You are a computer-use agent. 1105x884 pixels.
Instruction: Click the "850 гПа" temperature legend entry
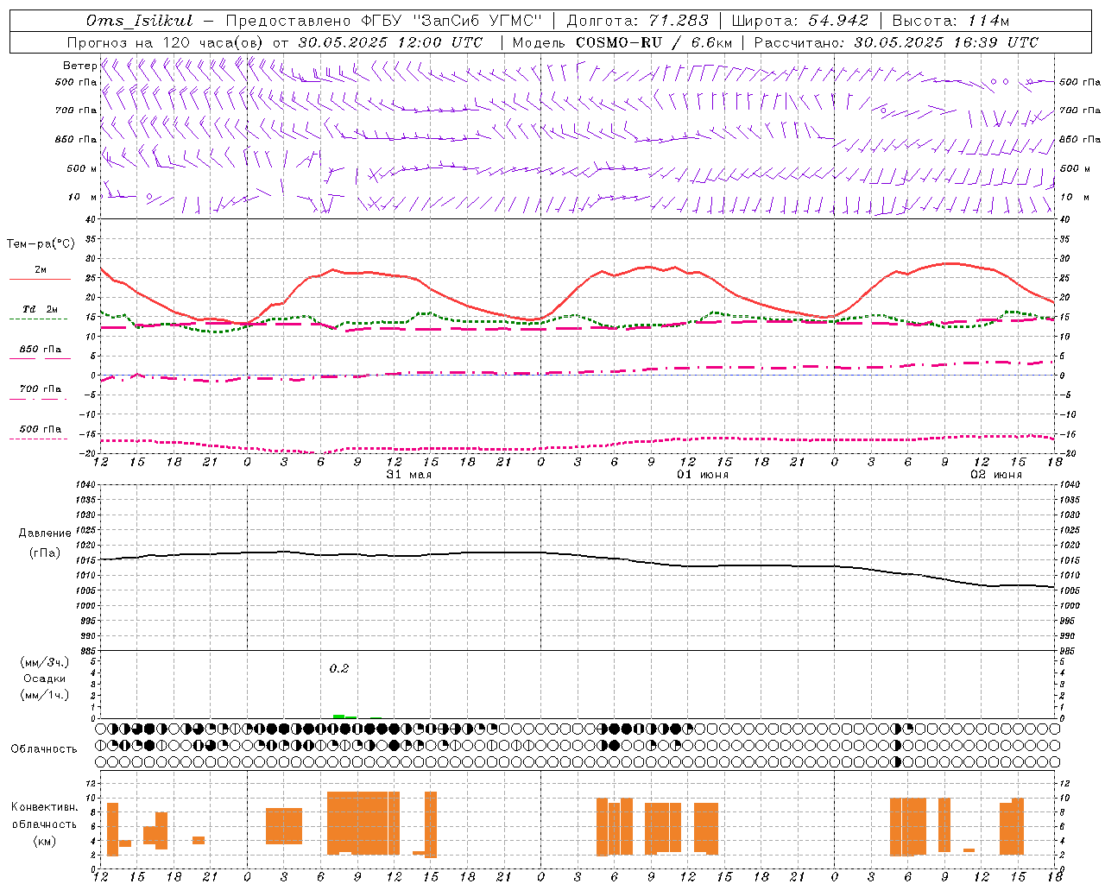41,350
